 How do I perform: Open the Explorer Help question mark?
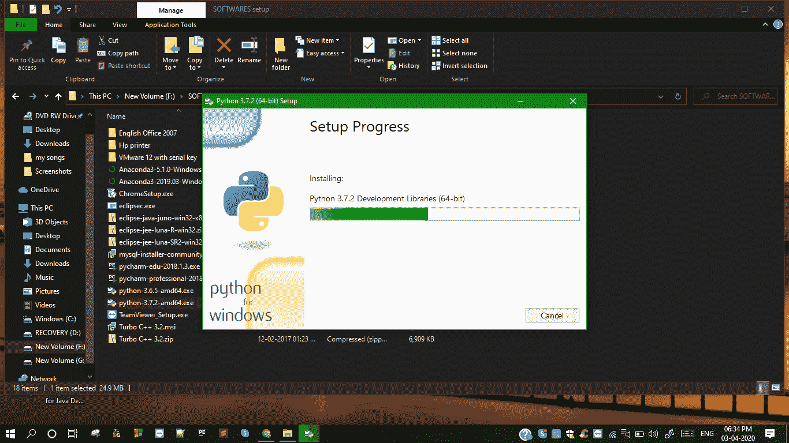(x=778, y=25)
